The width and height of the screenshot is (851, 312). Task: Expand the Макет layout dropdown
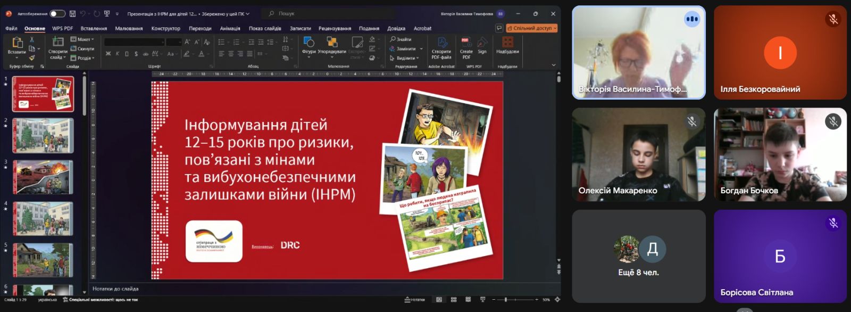[82, 39]
